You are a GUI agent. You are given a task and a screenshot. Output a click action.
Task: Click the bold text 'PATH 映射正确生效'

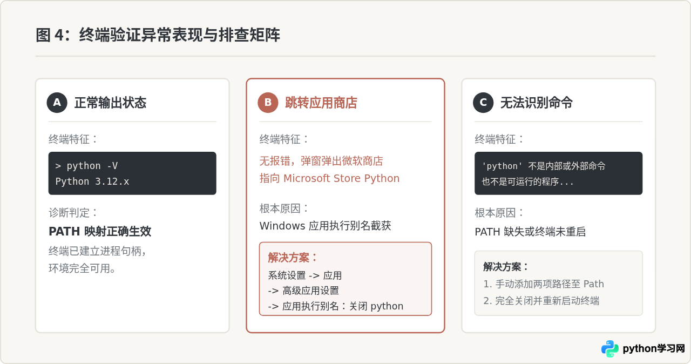(x=100, y=232)
